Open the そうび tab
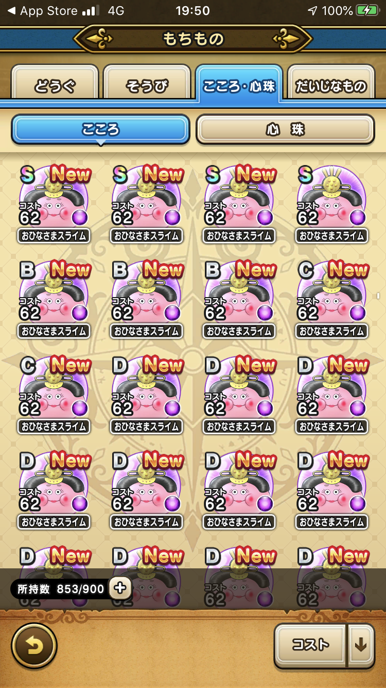The height and width of the screenshot is (688, 386). pos(147,83)
